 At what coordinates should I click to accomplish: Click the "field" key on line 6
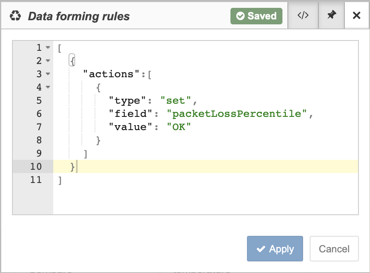tap(130, 114)
